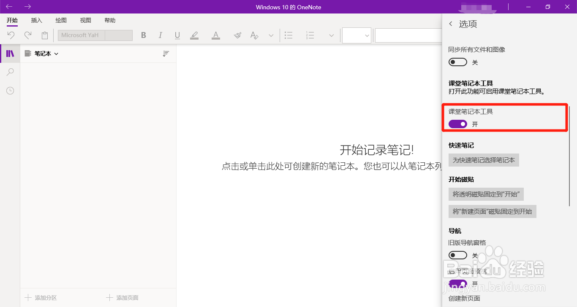Click the Options panel vertical scrollbar
The height and width of the screenshot is (307, 577).
click(x=570, y=156)
